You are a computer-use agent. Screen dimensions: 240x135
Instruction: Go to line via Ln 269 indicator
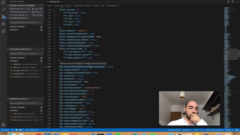[x=174, y=130]
